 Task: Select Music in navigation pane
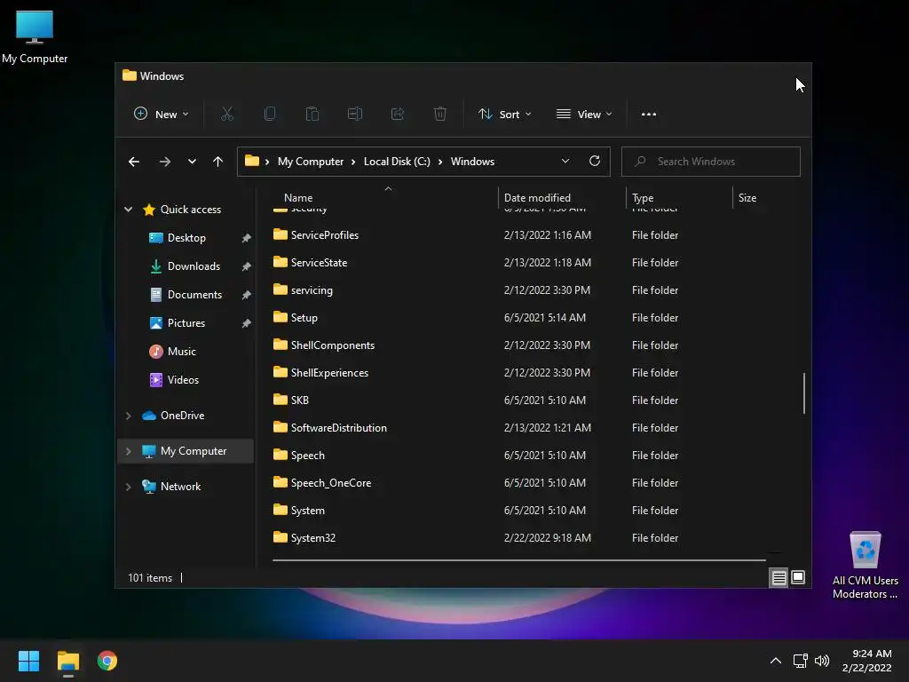point(181,352)
